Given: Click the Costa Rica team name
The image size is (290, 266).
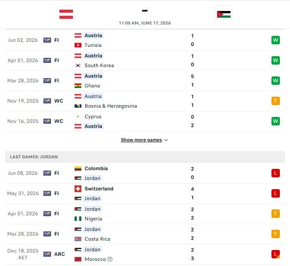Looking at the screenshot, I should [97, 239].
